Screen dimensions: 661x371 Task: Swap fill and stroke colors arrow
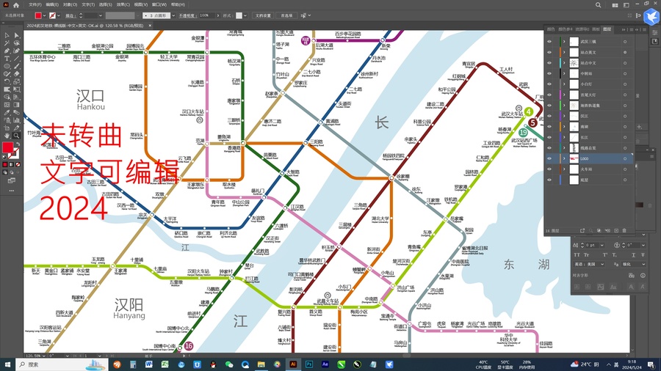point(18,144)
